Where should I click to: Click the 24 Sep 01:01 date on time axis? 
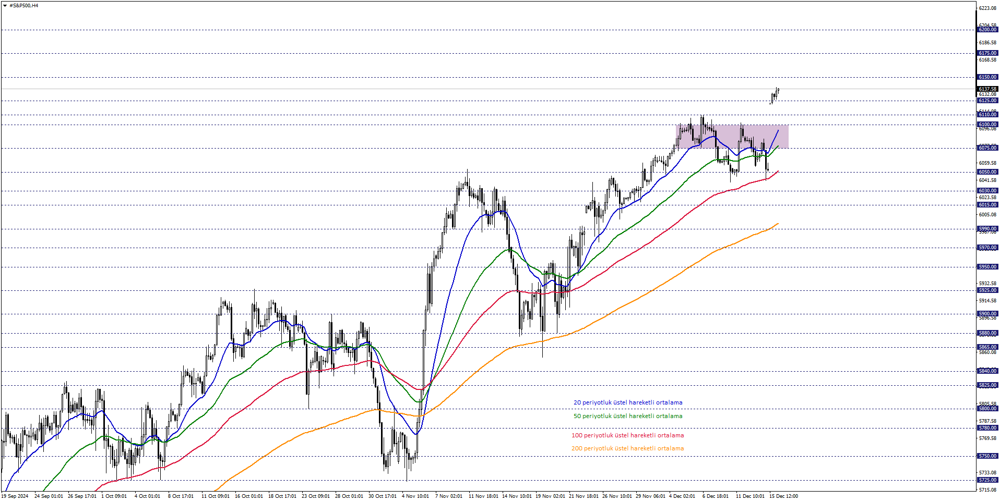[x=49, y=496]
